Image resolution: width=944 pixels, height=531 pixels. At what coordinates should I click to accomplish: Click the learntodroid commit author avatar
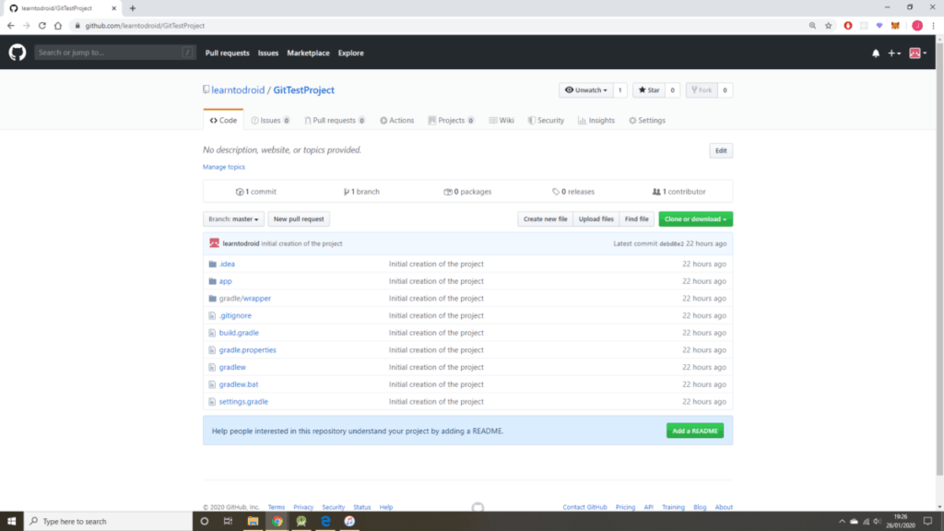coord(214,243)
